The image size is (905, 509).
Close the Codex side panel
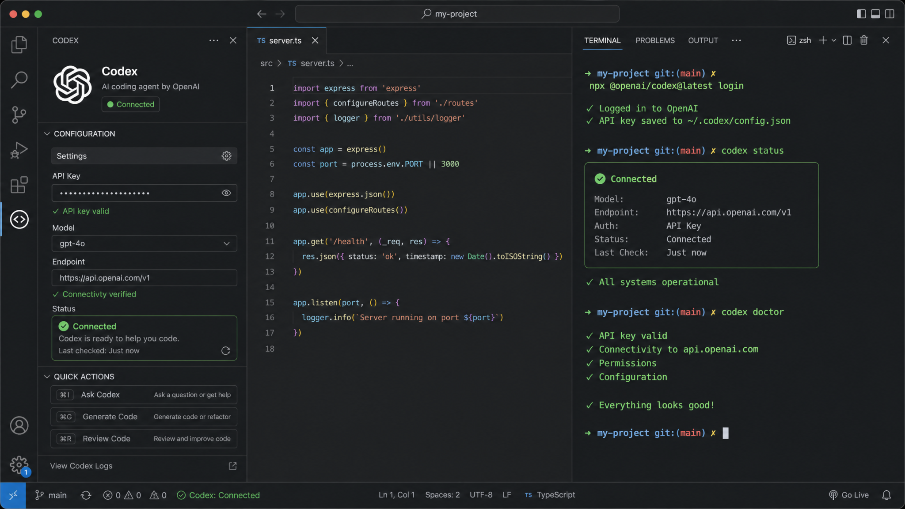[233, 40]
